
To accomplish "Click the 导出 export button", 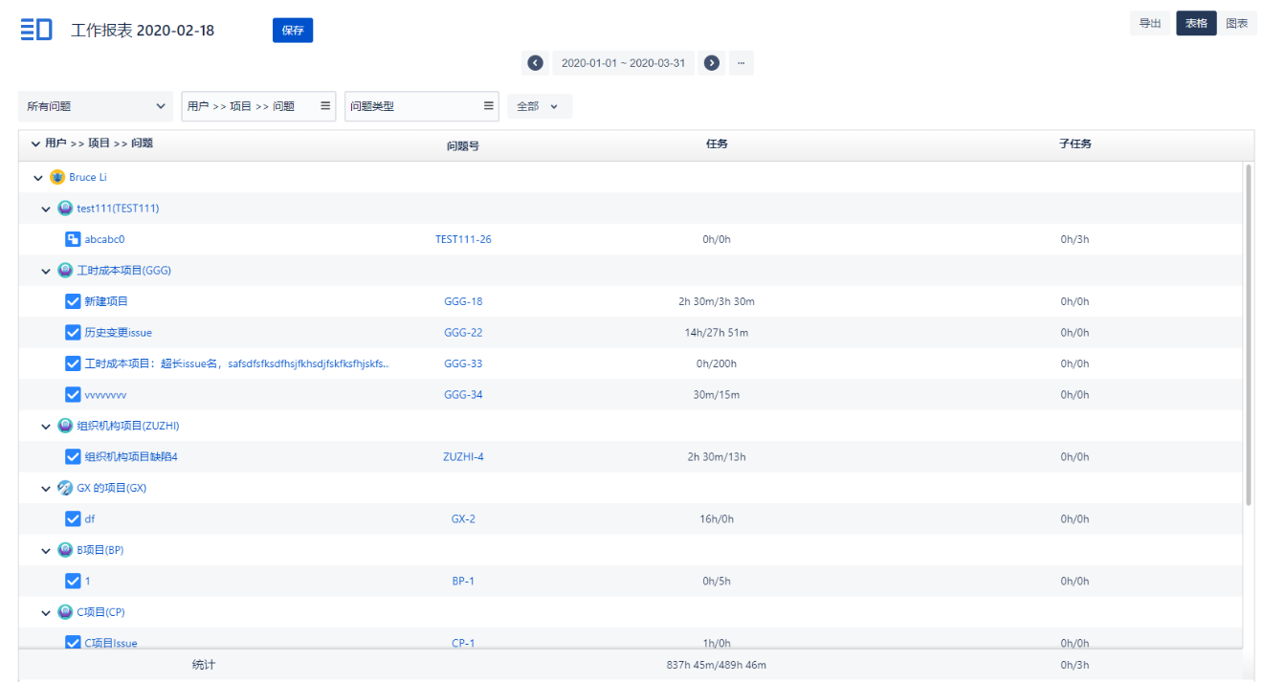I will tap(1150, 24).
